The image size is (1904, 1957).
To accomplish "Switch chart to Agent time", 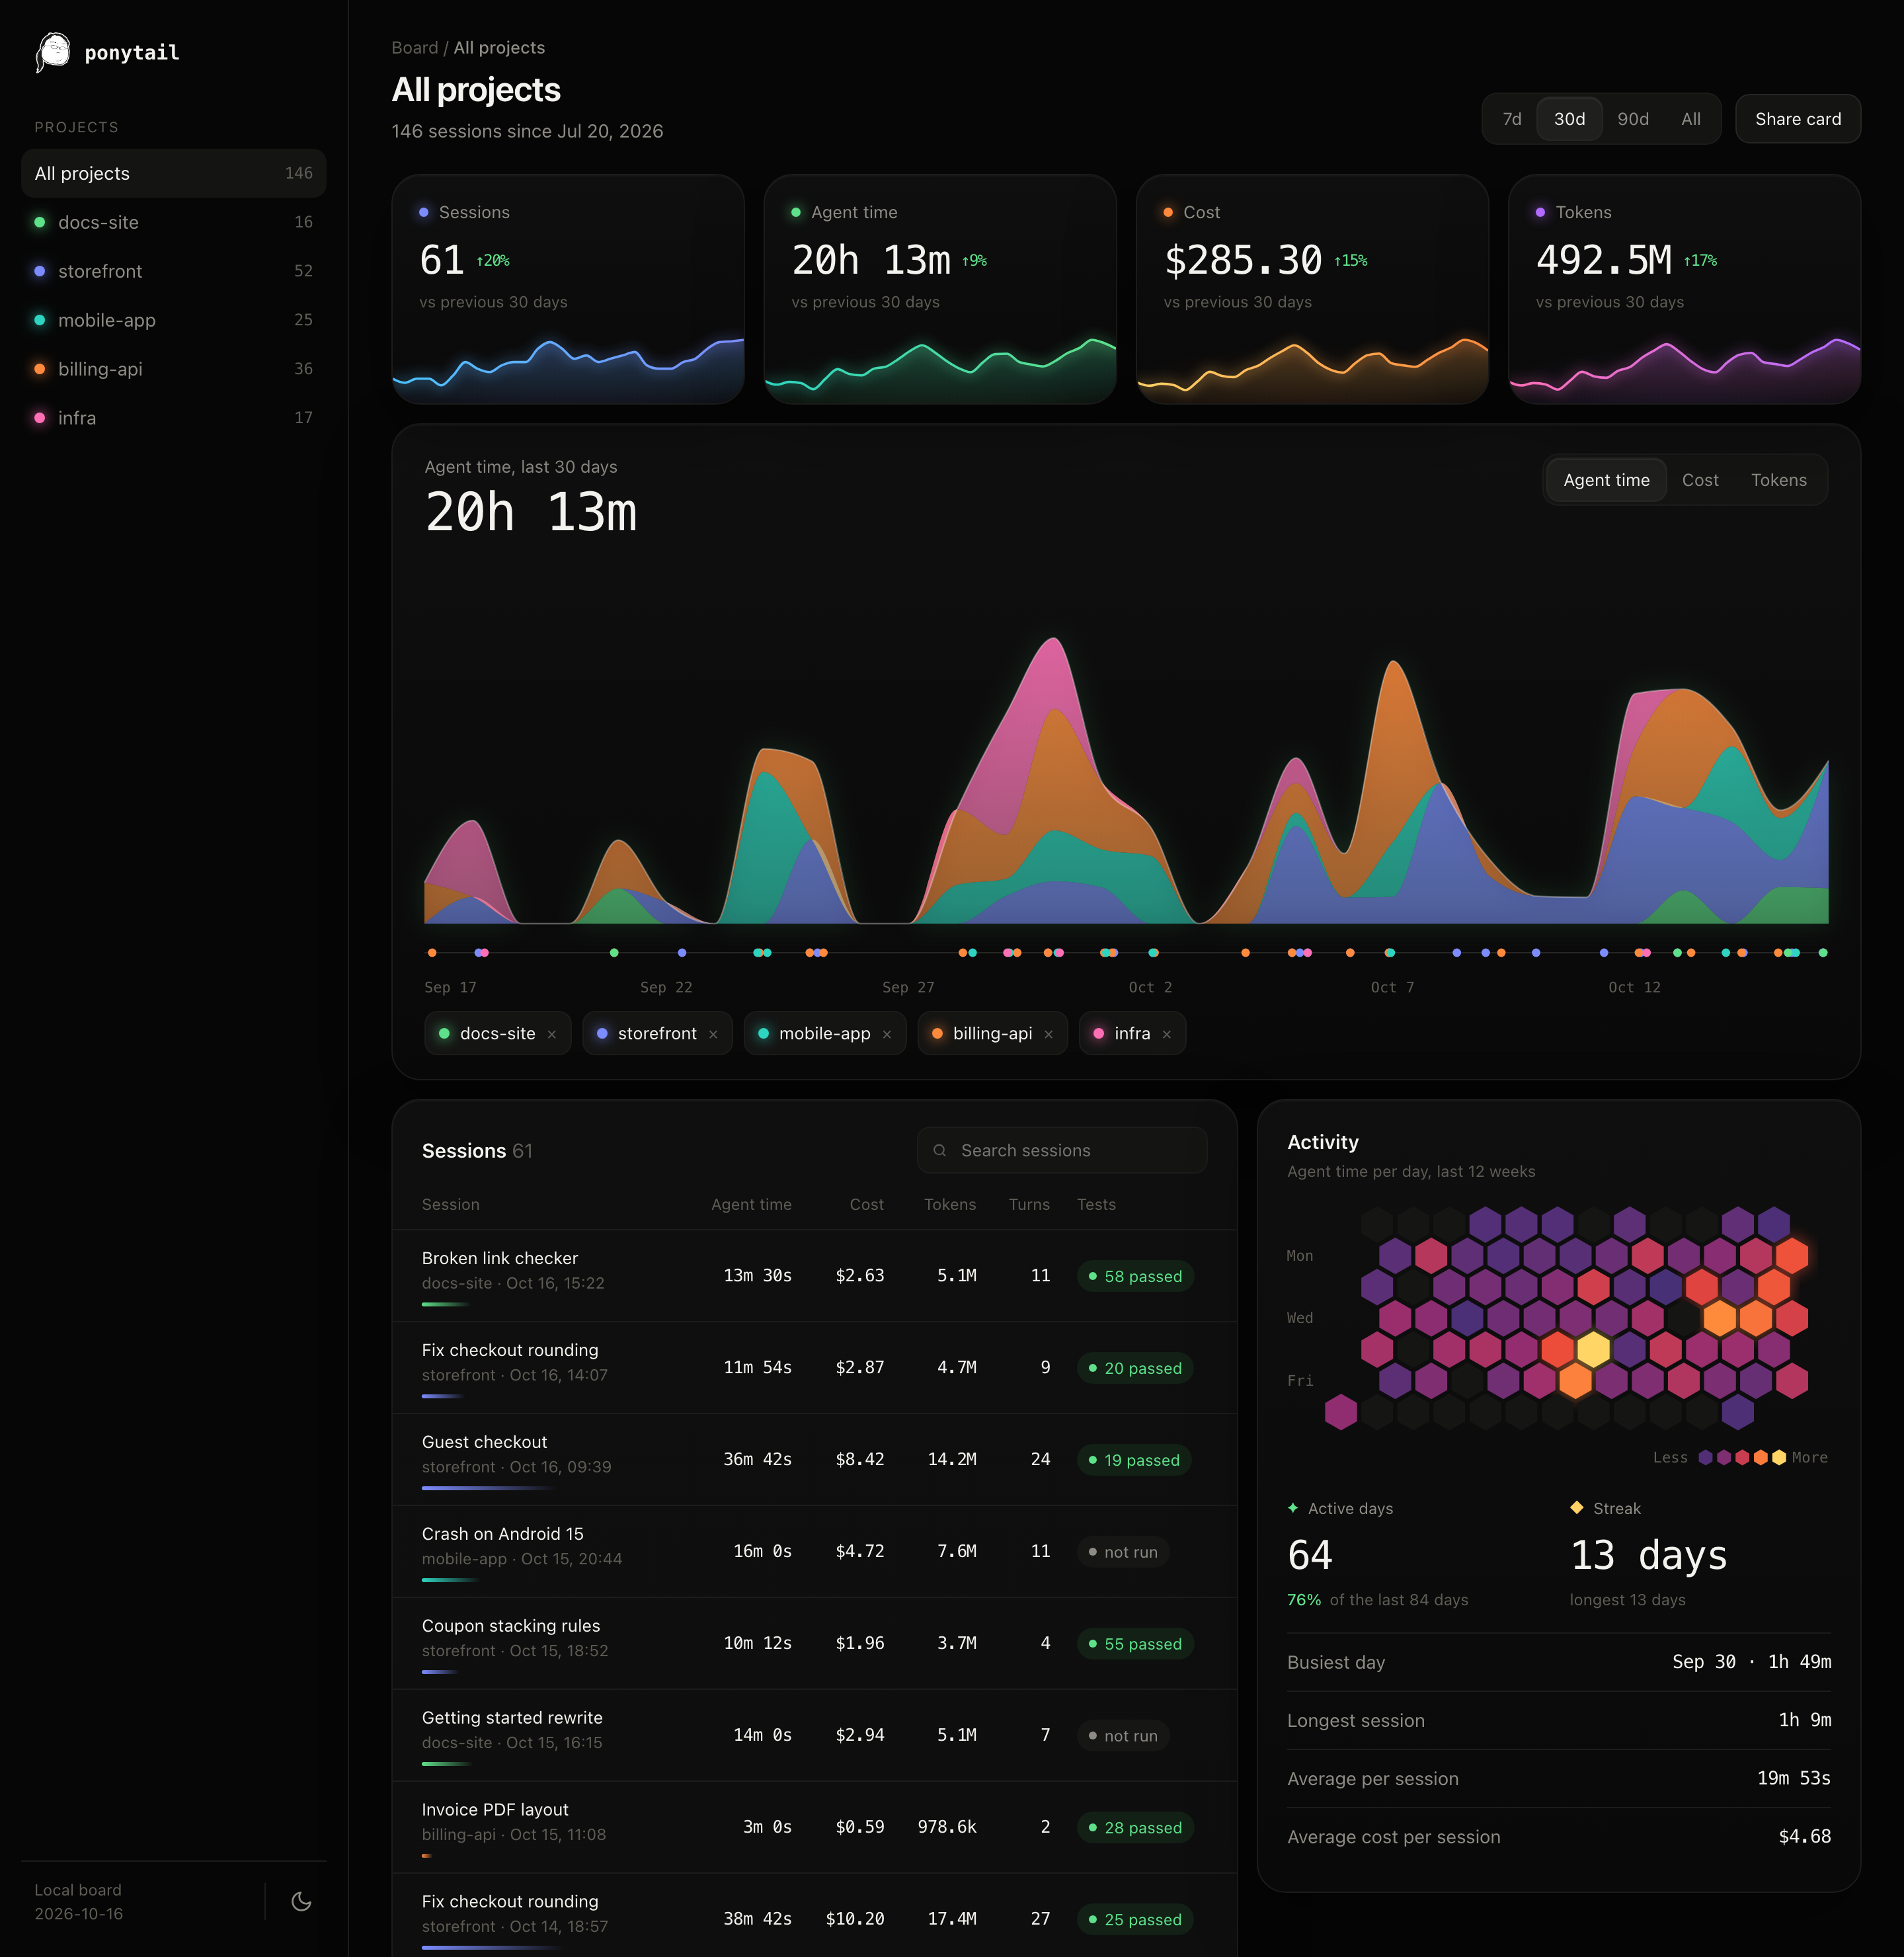I will pos(1606,480).
